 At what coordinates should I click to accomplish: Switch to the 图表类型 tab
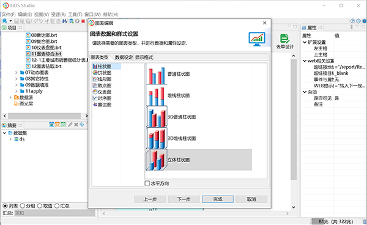tap(100, 57)
